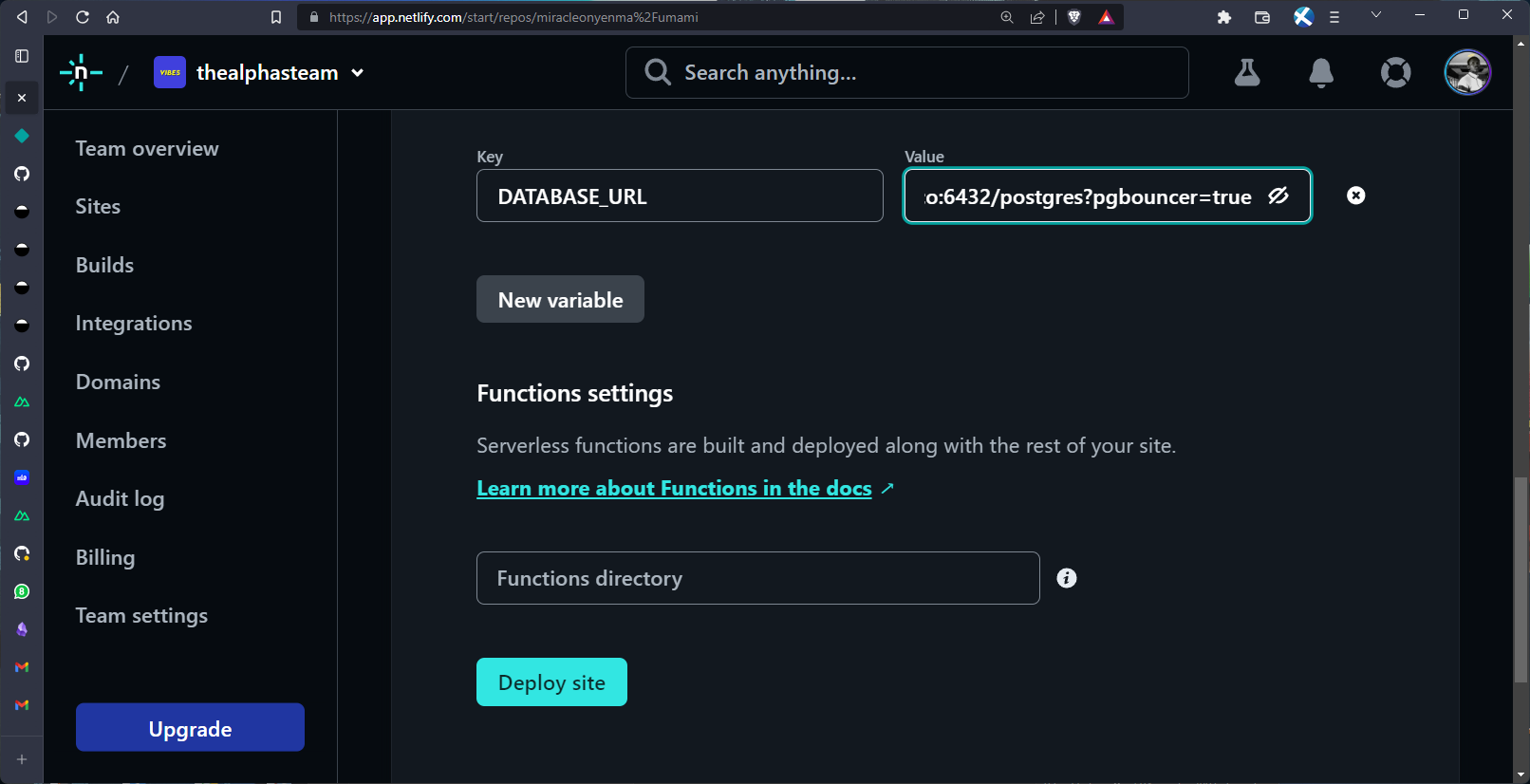Click the Brave Shields icon

[x=1074, y=17]
